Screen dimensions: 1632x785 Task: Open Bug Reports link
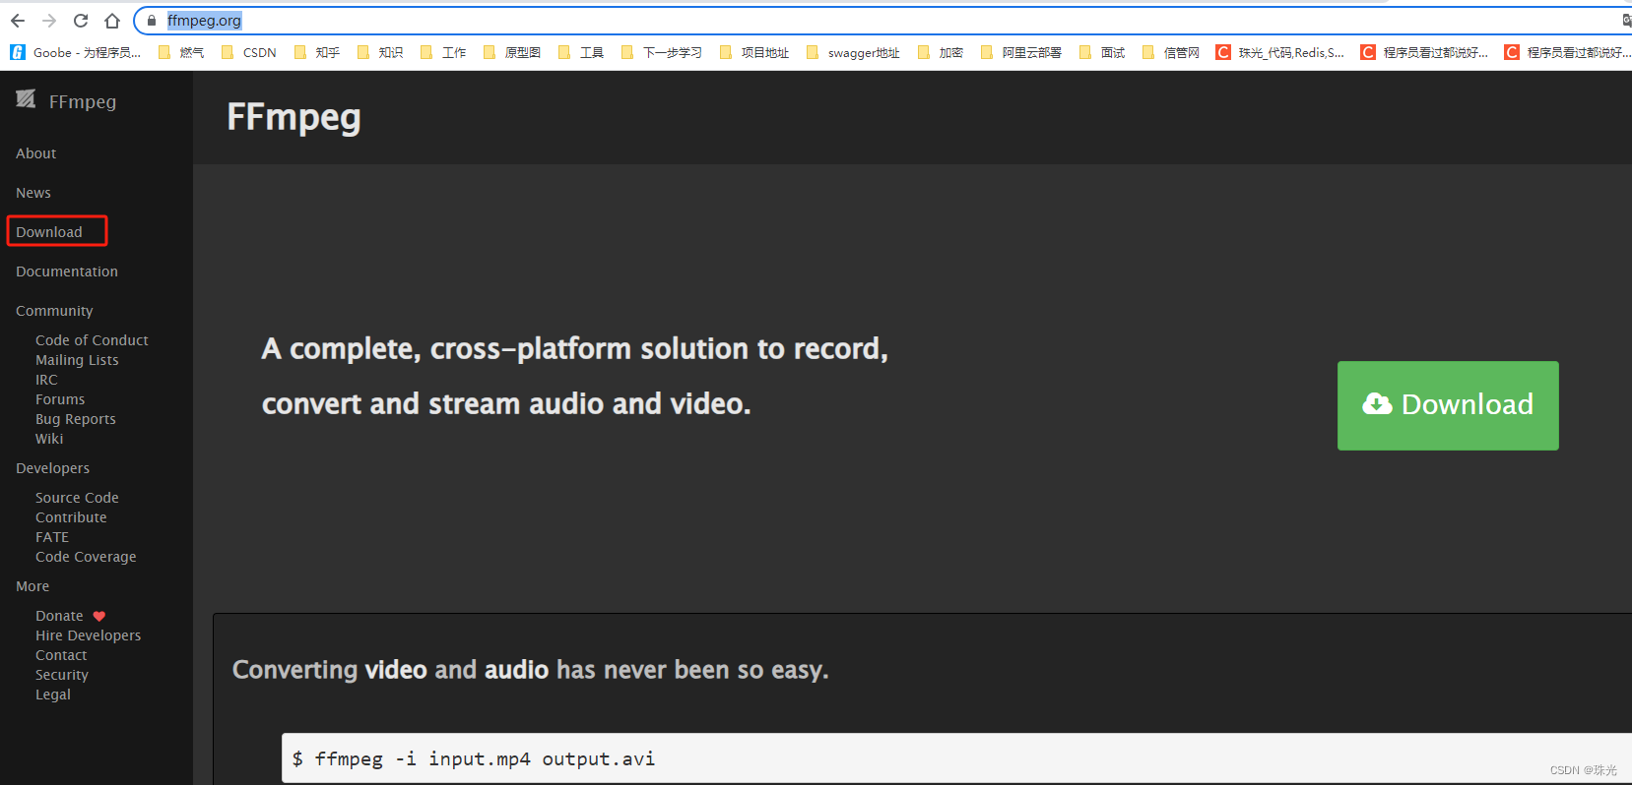(76, 419)
